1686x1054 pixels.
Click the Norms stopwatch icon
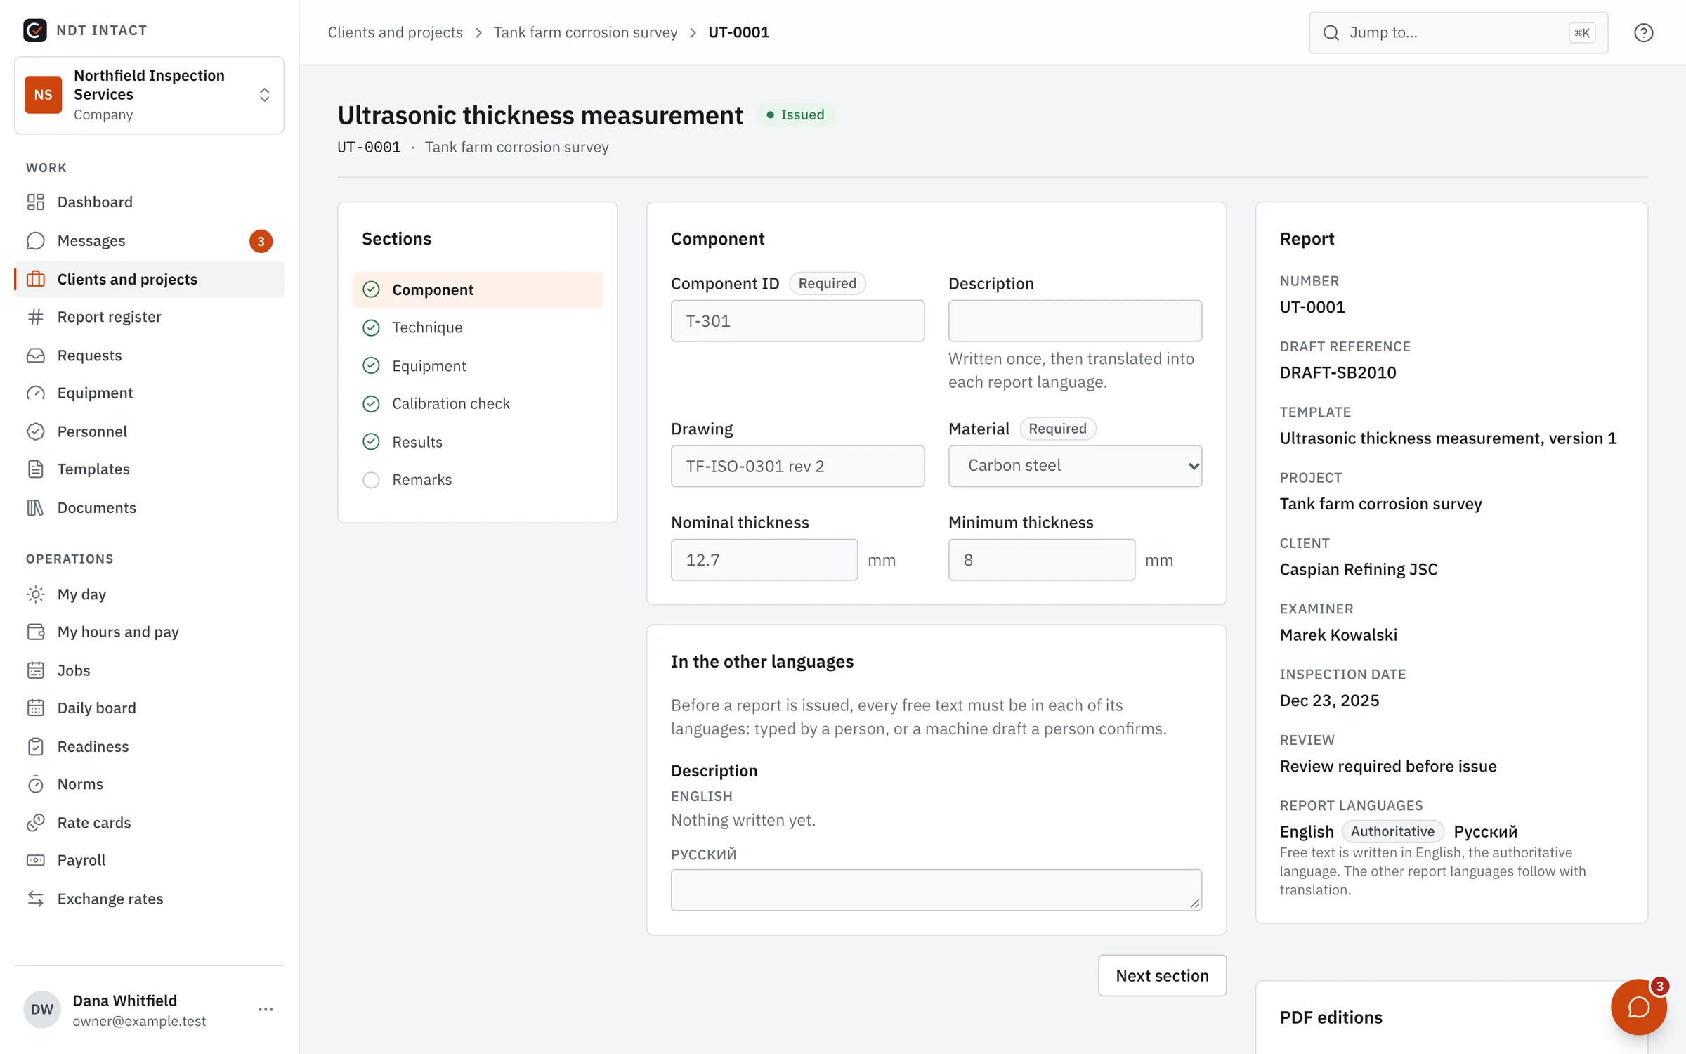(36, 784)
